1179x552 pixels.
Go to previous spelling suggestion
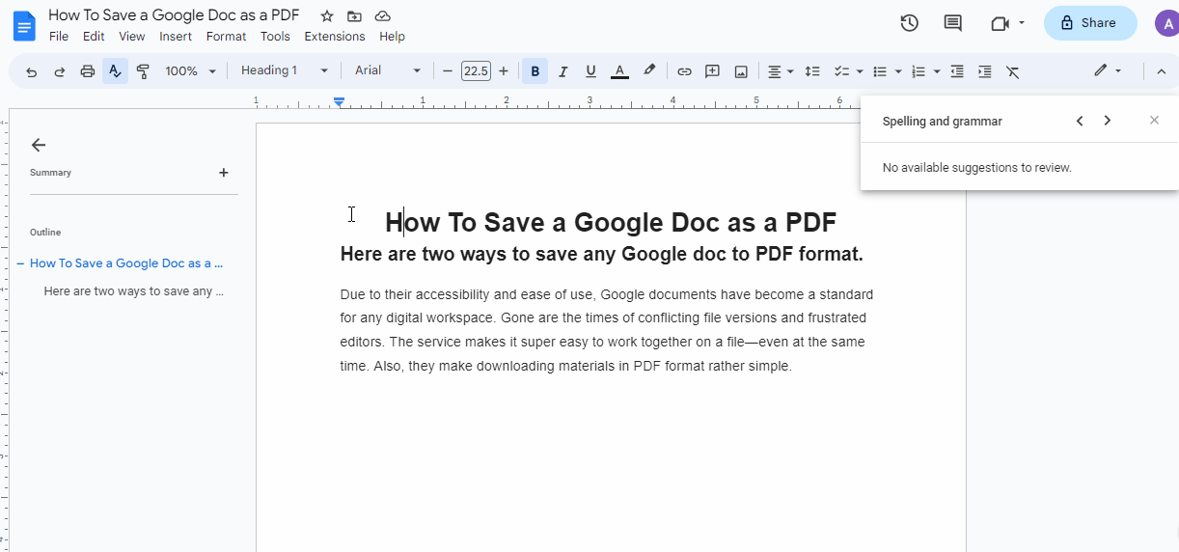(1080, 121)
